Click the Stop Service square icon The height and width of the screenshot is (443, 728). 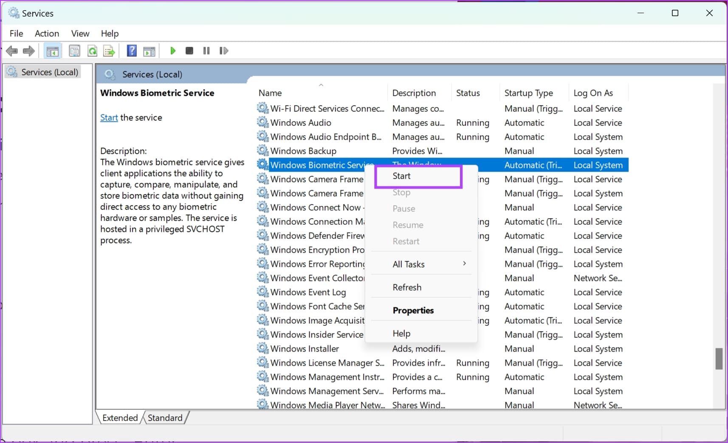click(x=189, y=51)
